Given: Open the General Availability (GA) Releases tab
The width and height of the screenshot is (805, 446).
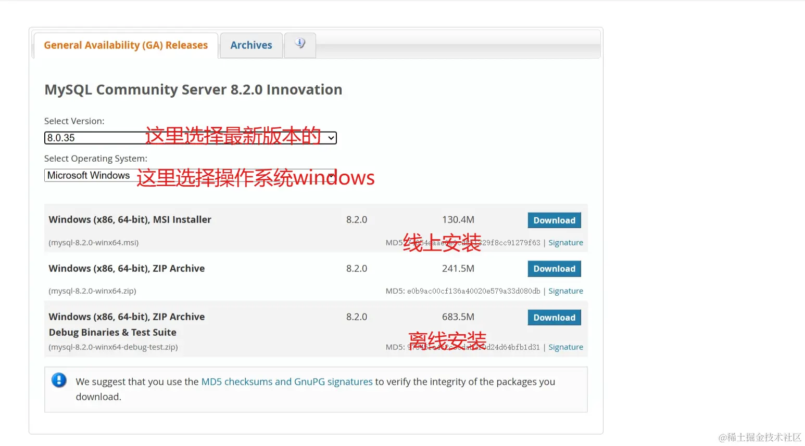Looking at the screenshot, I should 125,45.
